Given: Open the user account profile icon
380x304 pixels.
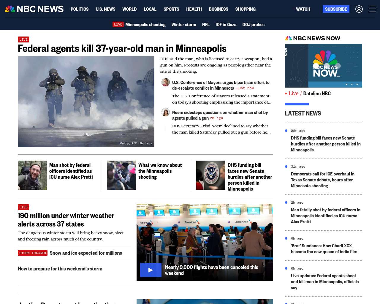Looking at the screenshot, I should click(x=359, y=9).
